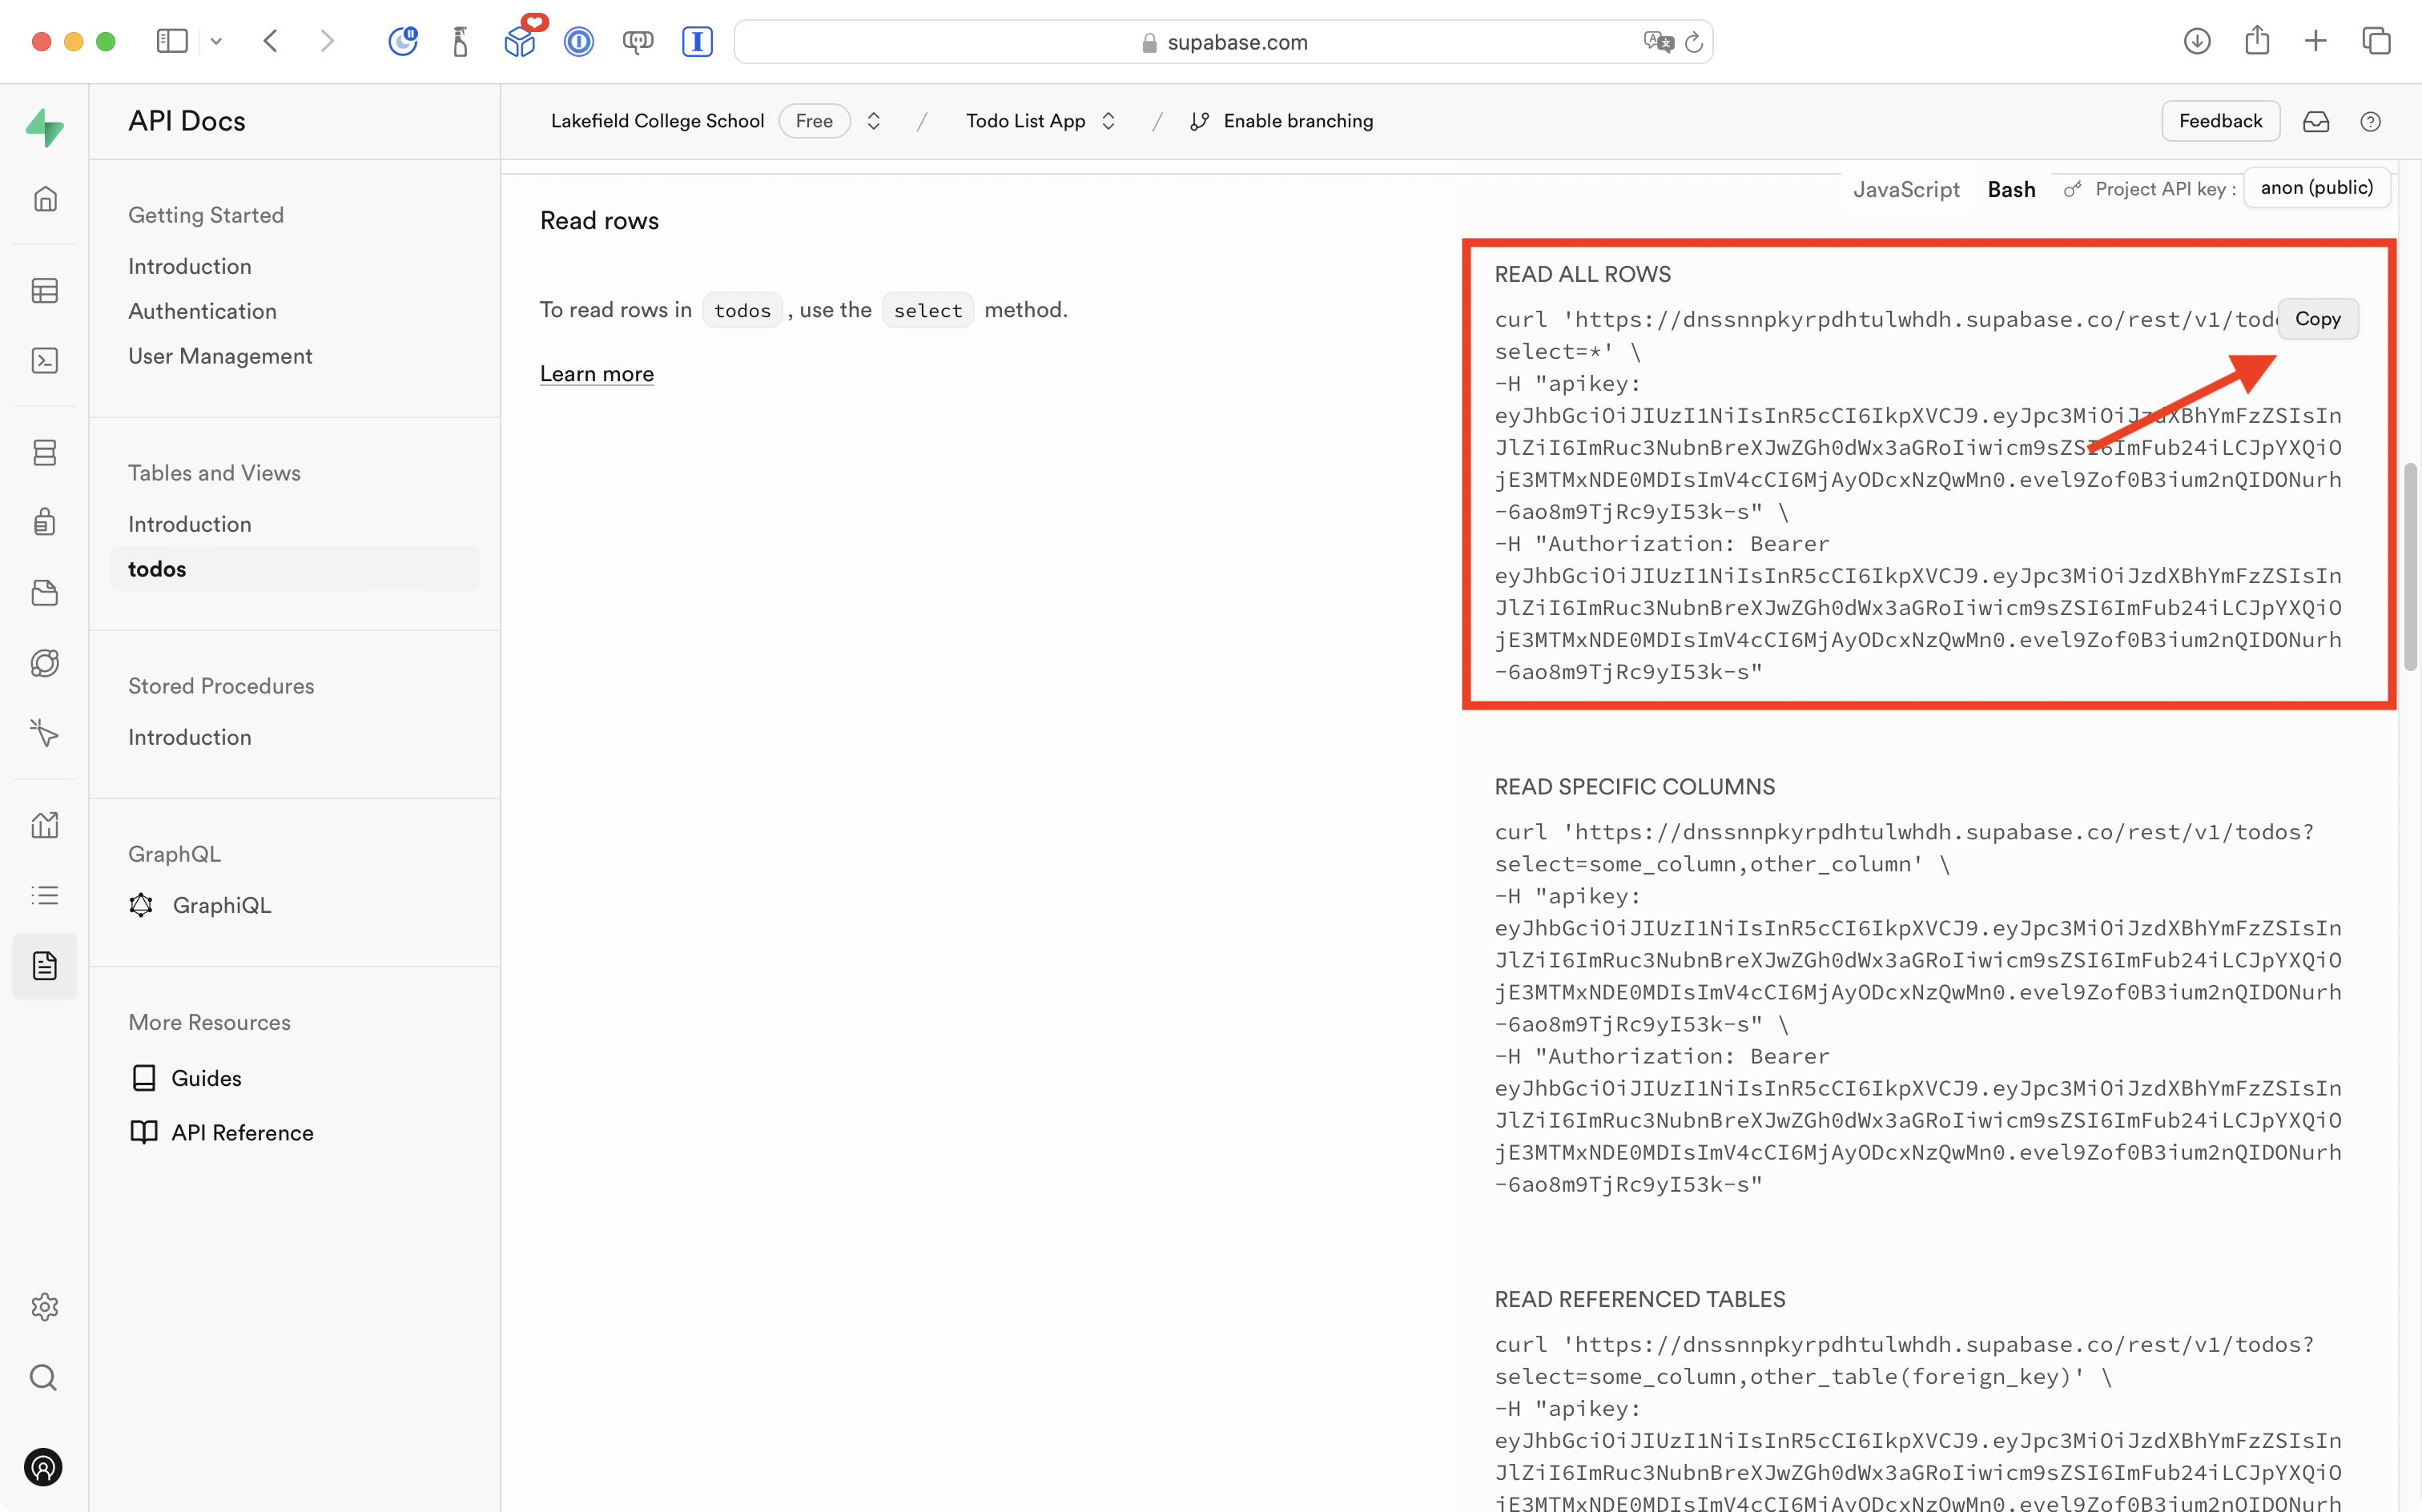
Task: Open the Realtime cursor sidebar icon
Action: pyautogui.click(x=45, y=733)
